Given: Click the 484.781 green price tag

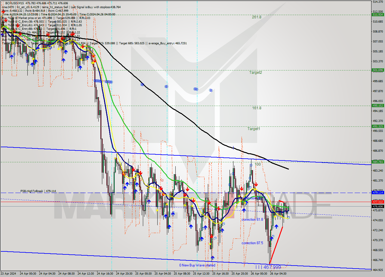Looking at the screenshot, I should click(378, 162).
